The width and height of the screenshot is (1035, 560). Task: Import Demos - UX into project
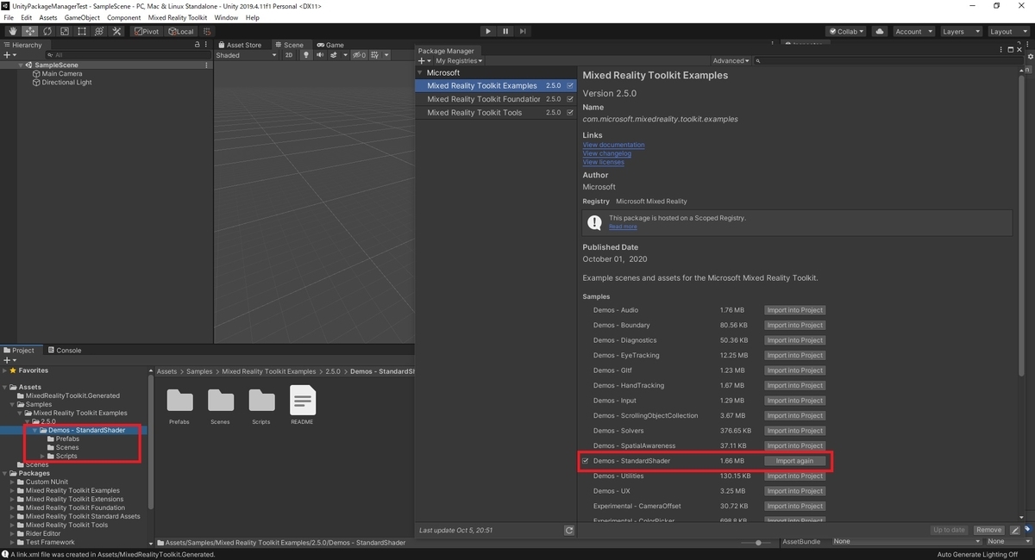coord(794,491)
